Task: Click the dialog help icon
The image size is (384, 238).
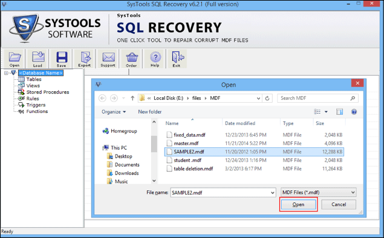Action: [354, 112]
